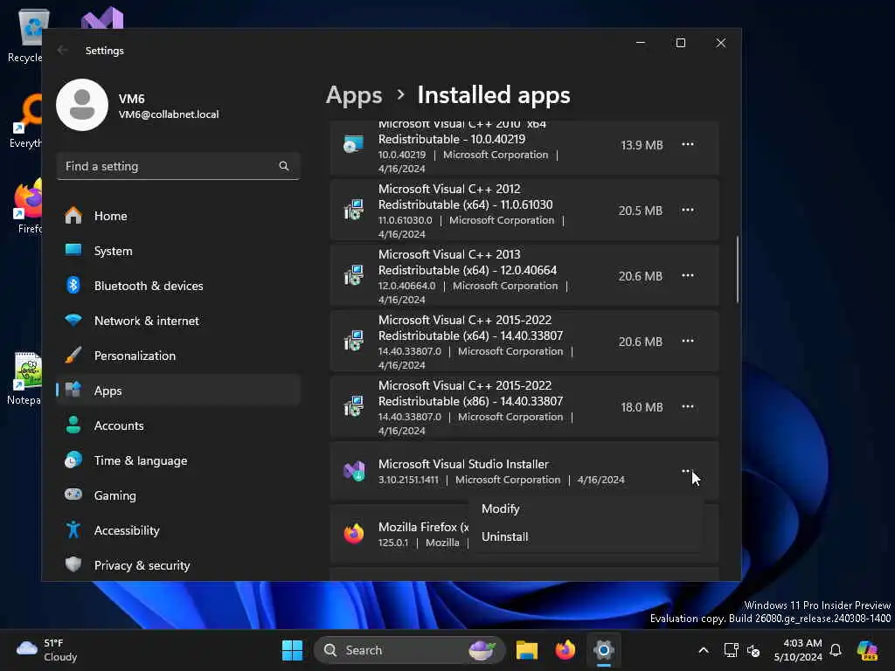This screenshot has width=895, height=671.
Task: Click version text 3.10.2151.1411
Action: [x=409, y=480]
